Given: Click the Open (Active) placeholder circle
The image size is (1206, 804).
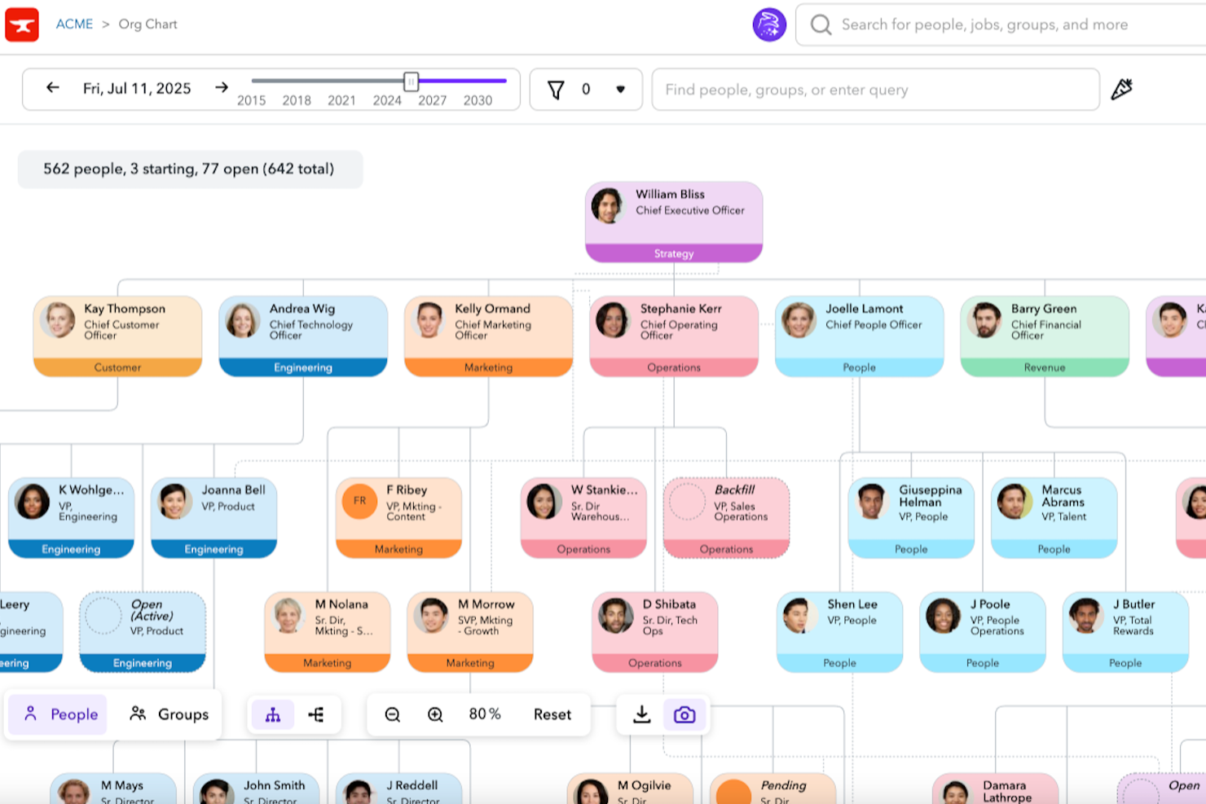Looking at the screenshot, I should (103, 616).
